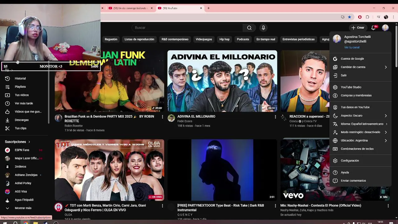Open ADIVINA EL MILLONARIO video thumbnail
The width and height of the screenshot is (398, 224).
tap(222, 81)
